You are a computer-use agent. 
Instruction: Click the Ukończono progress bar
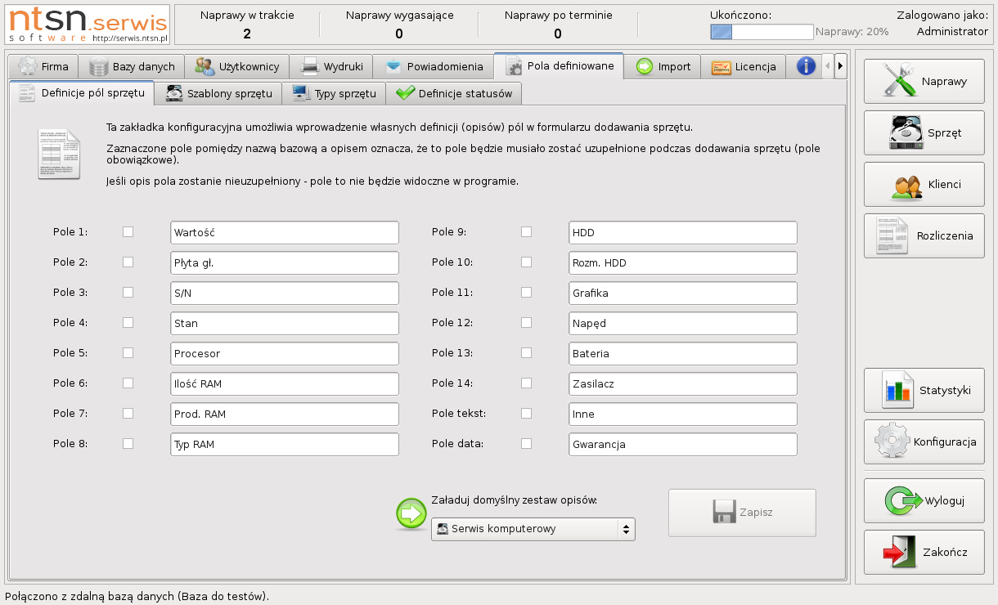[761, 32]
